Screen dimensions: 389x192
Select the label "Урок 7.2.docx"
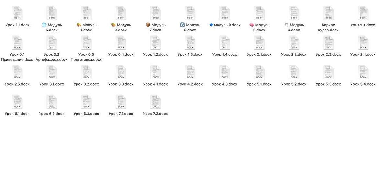[156, 114]
